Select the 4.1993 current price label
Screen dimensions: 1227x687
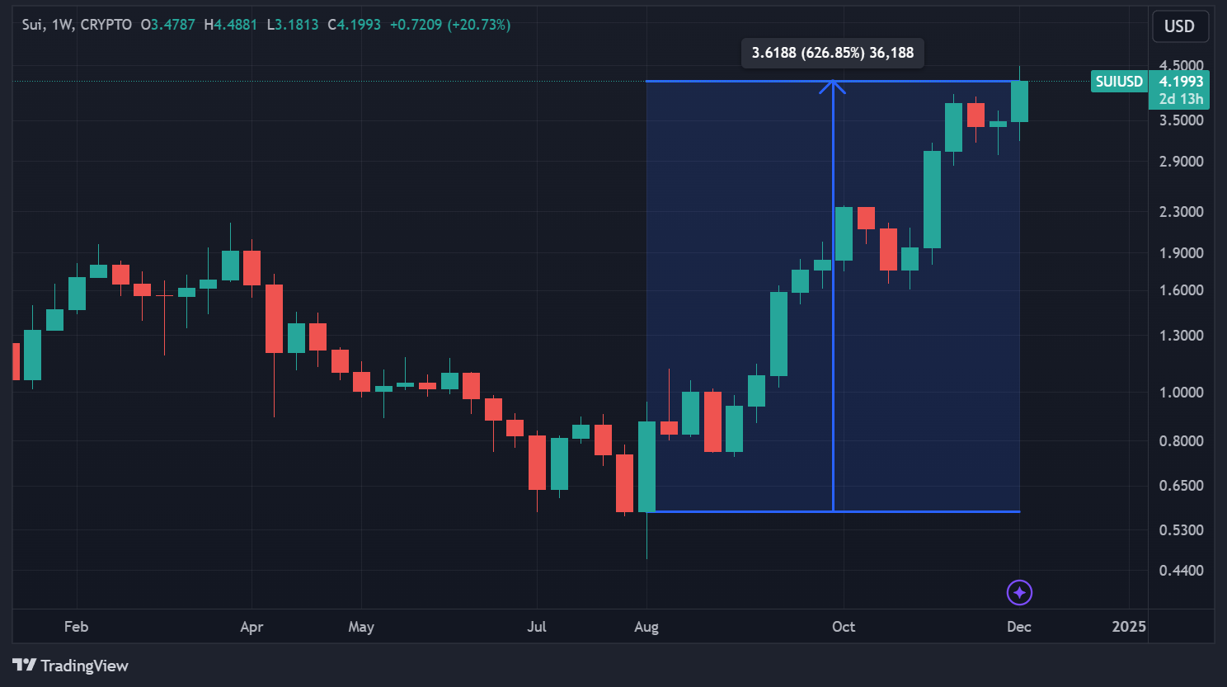pos(1181,82)
